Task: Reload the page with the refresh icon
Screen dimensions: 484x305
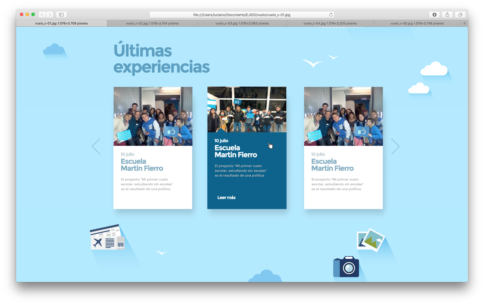Action: (x=331, y=15)
